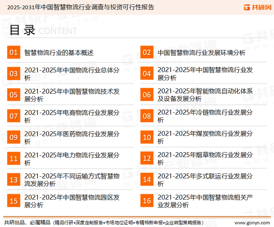
Task: Select the orange 11 chapter badge
Action: tap(14, 158)
